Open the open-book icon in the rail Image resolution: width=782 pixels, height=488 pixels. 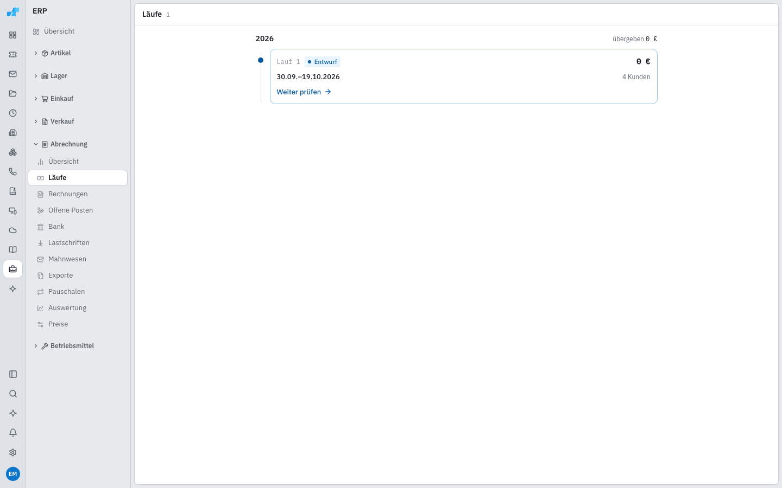pos(13,250)
